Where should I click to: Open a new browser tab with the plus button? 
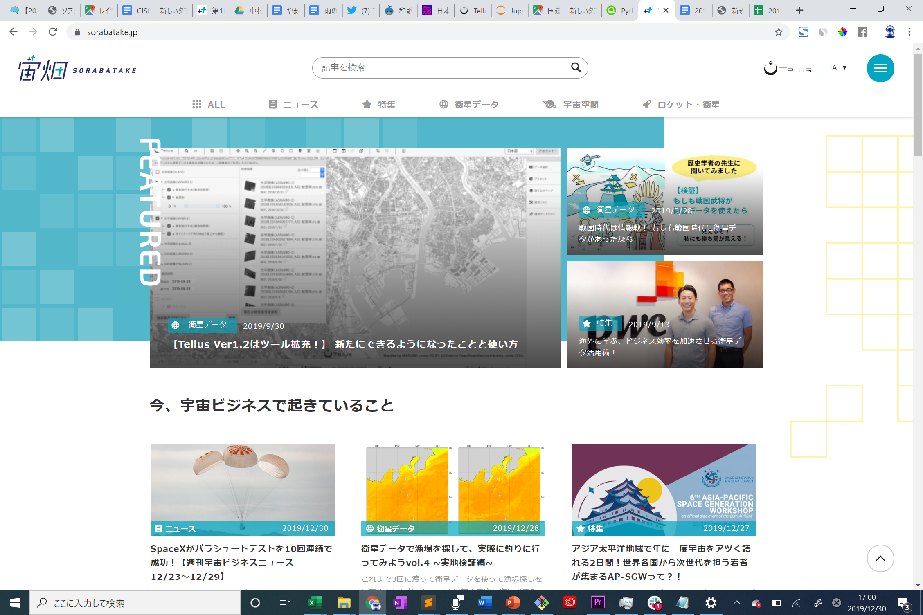[x=799, y=10]
